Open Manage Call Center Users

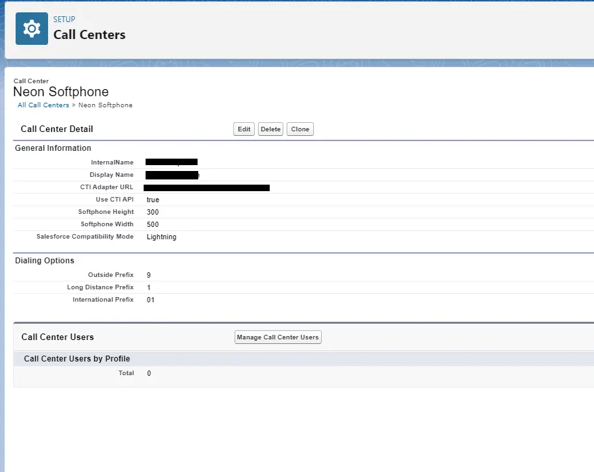(278, 337)
